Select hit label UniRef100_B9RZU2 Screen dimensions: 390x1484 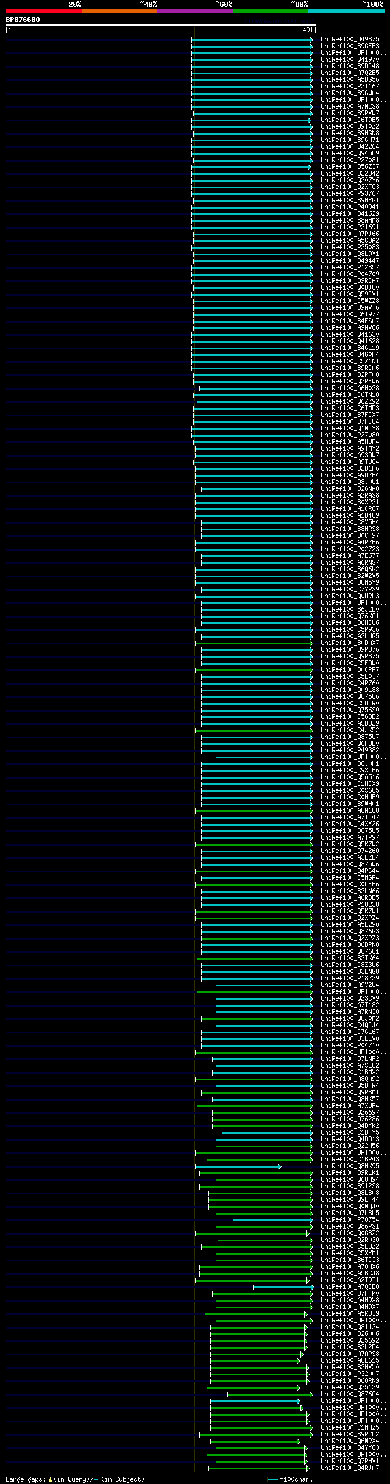[350, 1434]
